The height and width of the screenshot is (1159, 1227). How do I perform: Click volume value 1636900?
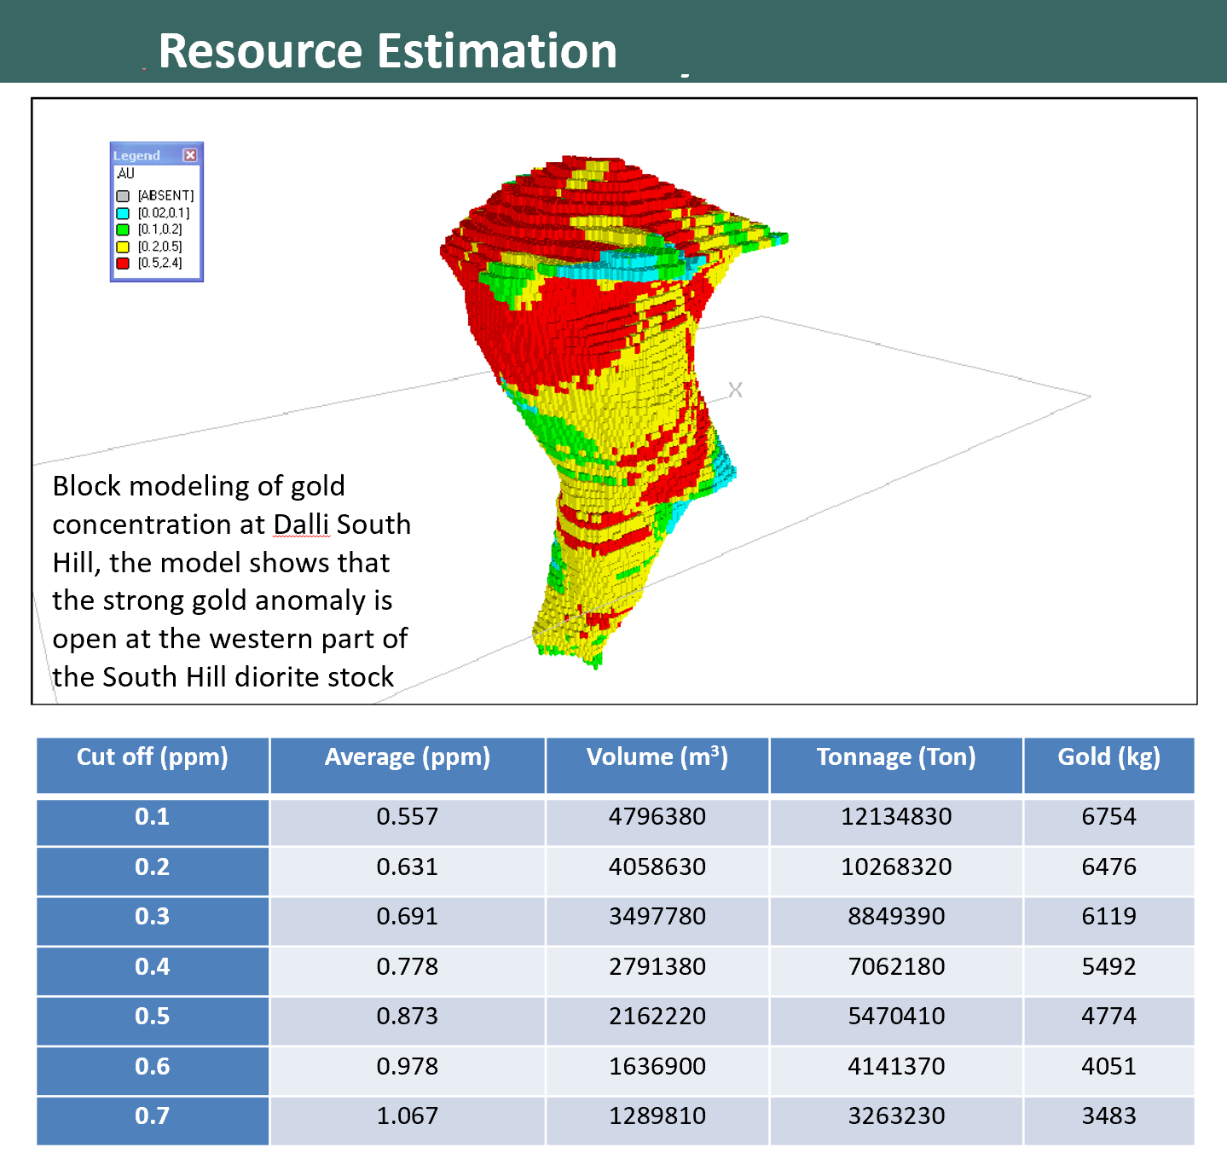(x=657, y=1067)
